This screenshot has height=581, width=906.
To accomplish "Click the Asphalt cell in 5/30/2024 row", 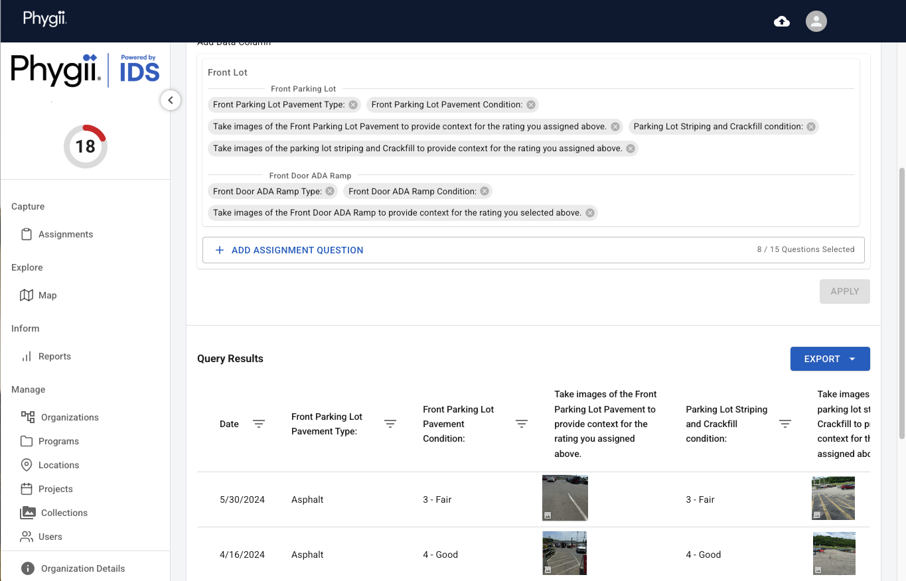I will tap(307, 500).
